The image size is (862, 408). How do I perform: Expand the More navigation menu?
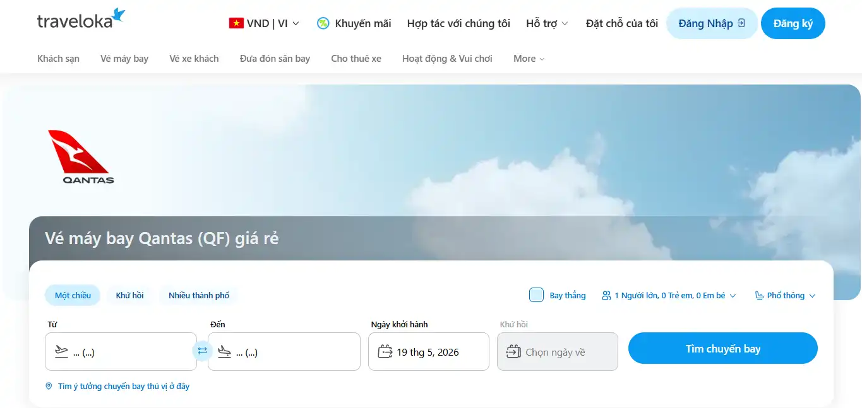coord(529,59)
